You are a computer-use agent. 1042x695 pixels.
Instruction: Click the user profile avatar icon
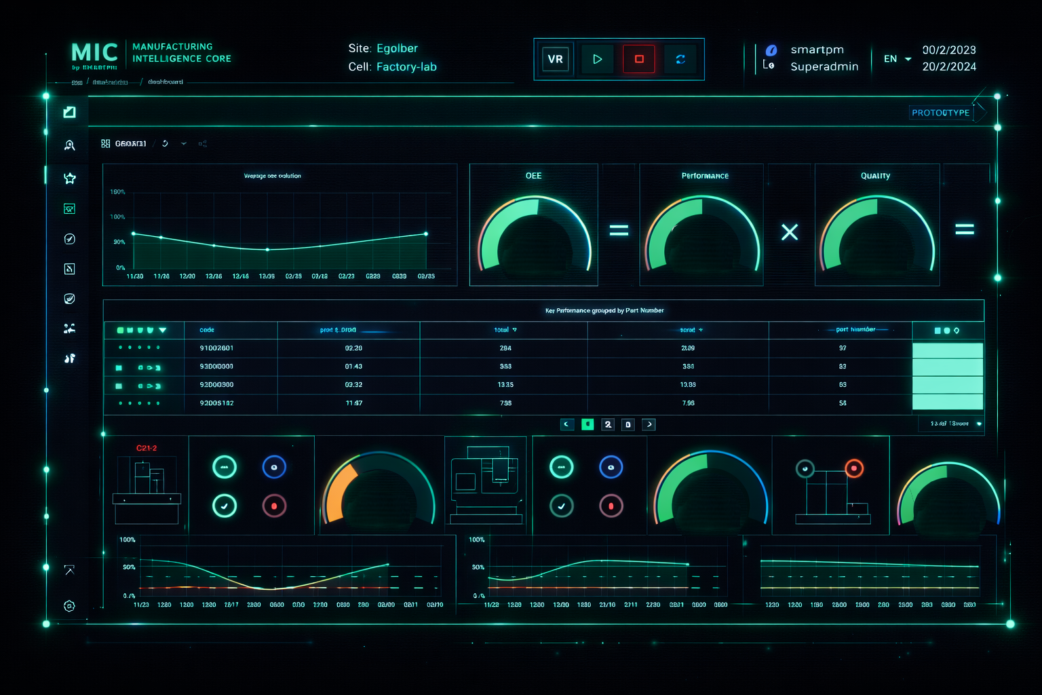771,50
